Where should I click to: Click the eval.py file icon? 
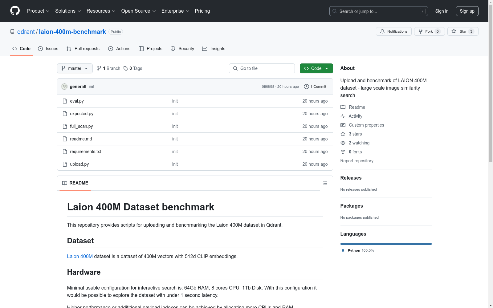click(x=65, y=101)
